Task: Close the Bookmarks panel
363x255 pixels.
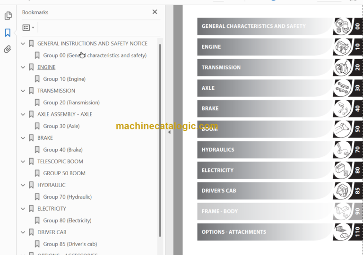Action: (x=155, y=12)
